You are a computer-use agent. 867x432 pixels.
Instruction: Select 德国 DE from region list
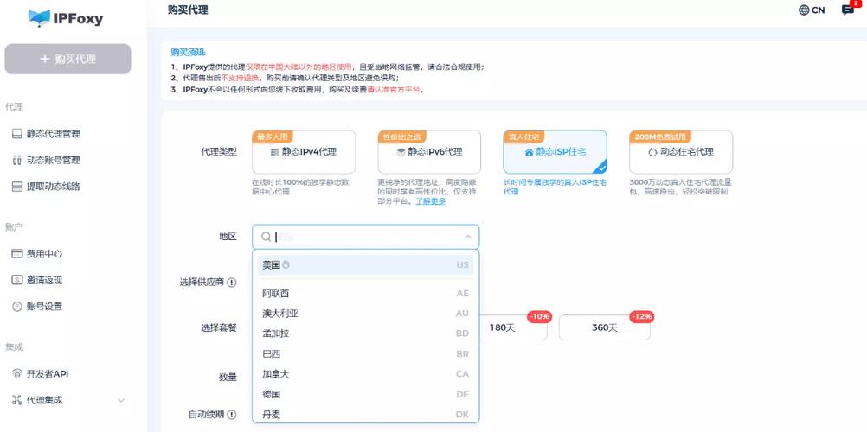click(365, 395)
